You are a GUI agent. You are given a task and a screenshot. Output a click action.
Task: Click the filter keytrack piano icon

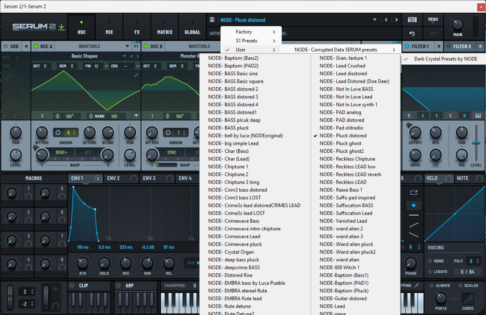click(x=477, y=116)
